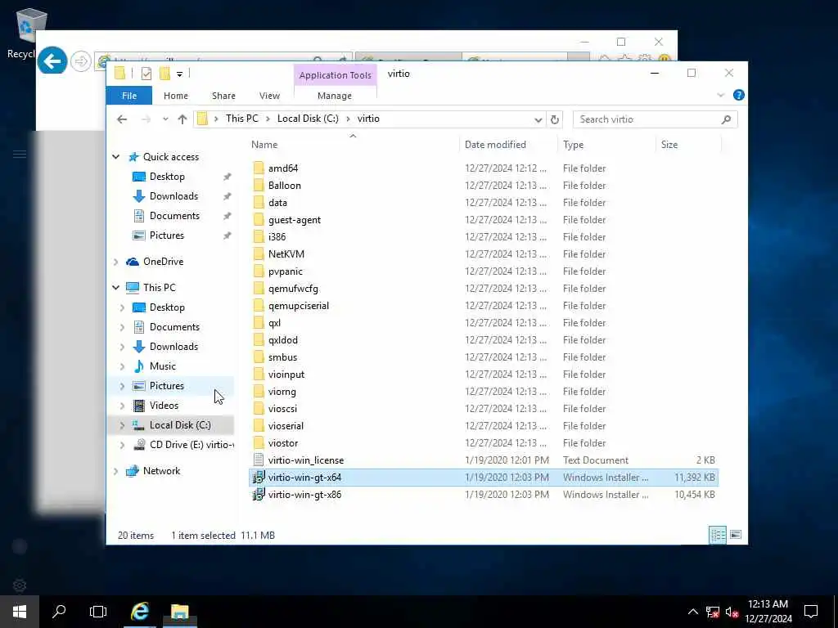The width and height of the screenshot is (838, 628).
Task: Select Desktop under Quick access
Action: click(167, 177)
